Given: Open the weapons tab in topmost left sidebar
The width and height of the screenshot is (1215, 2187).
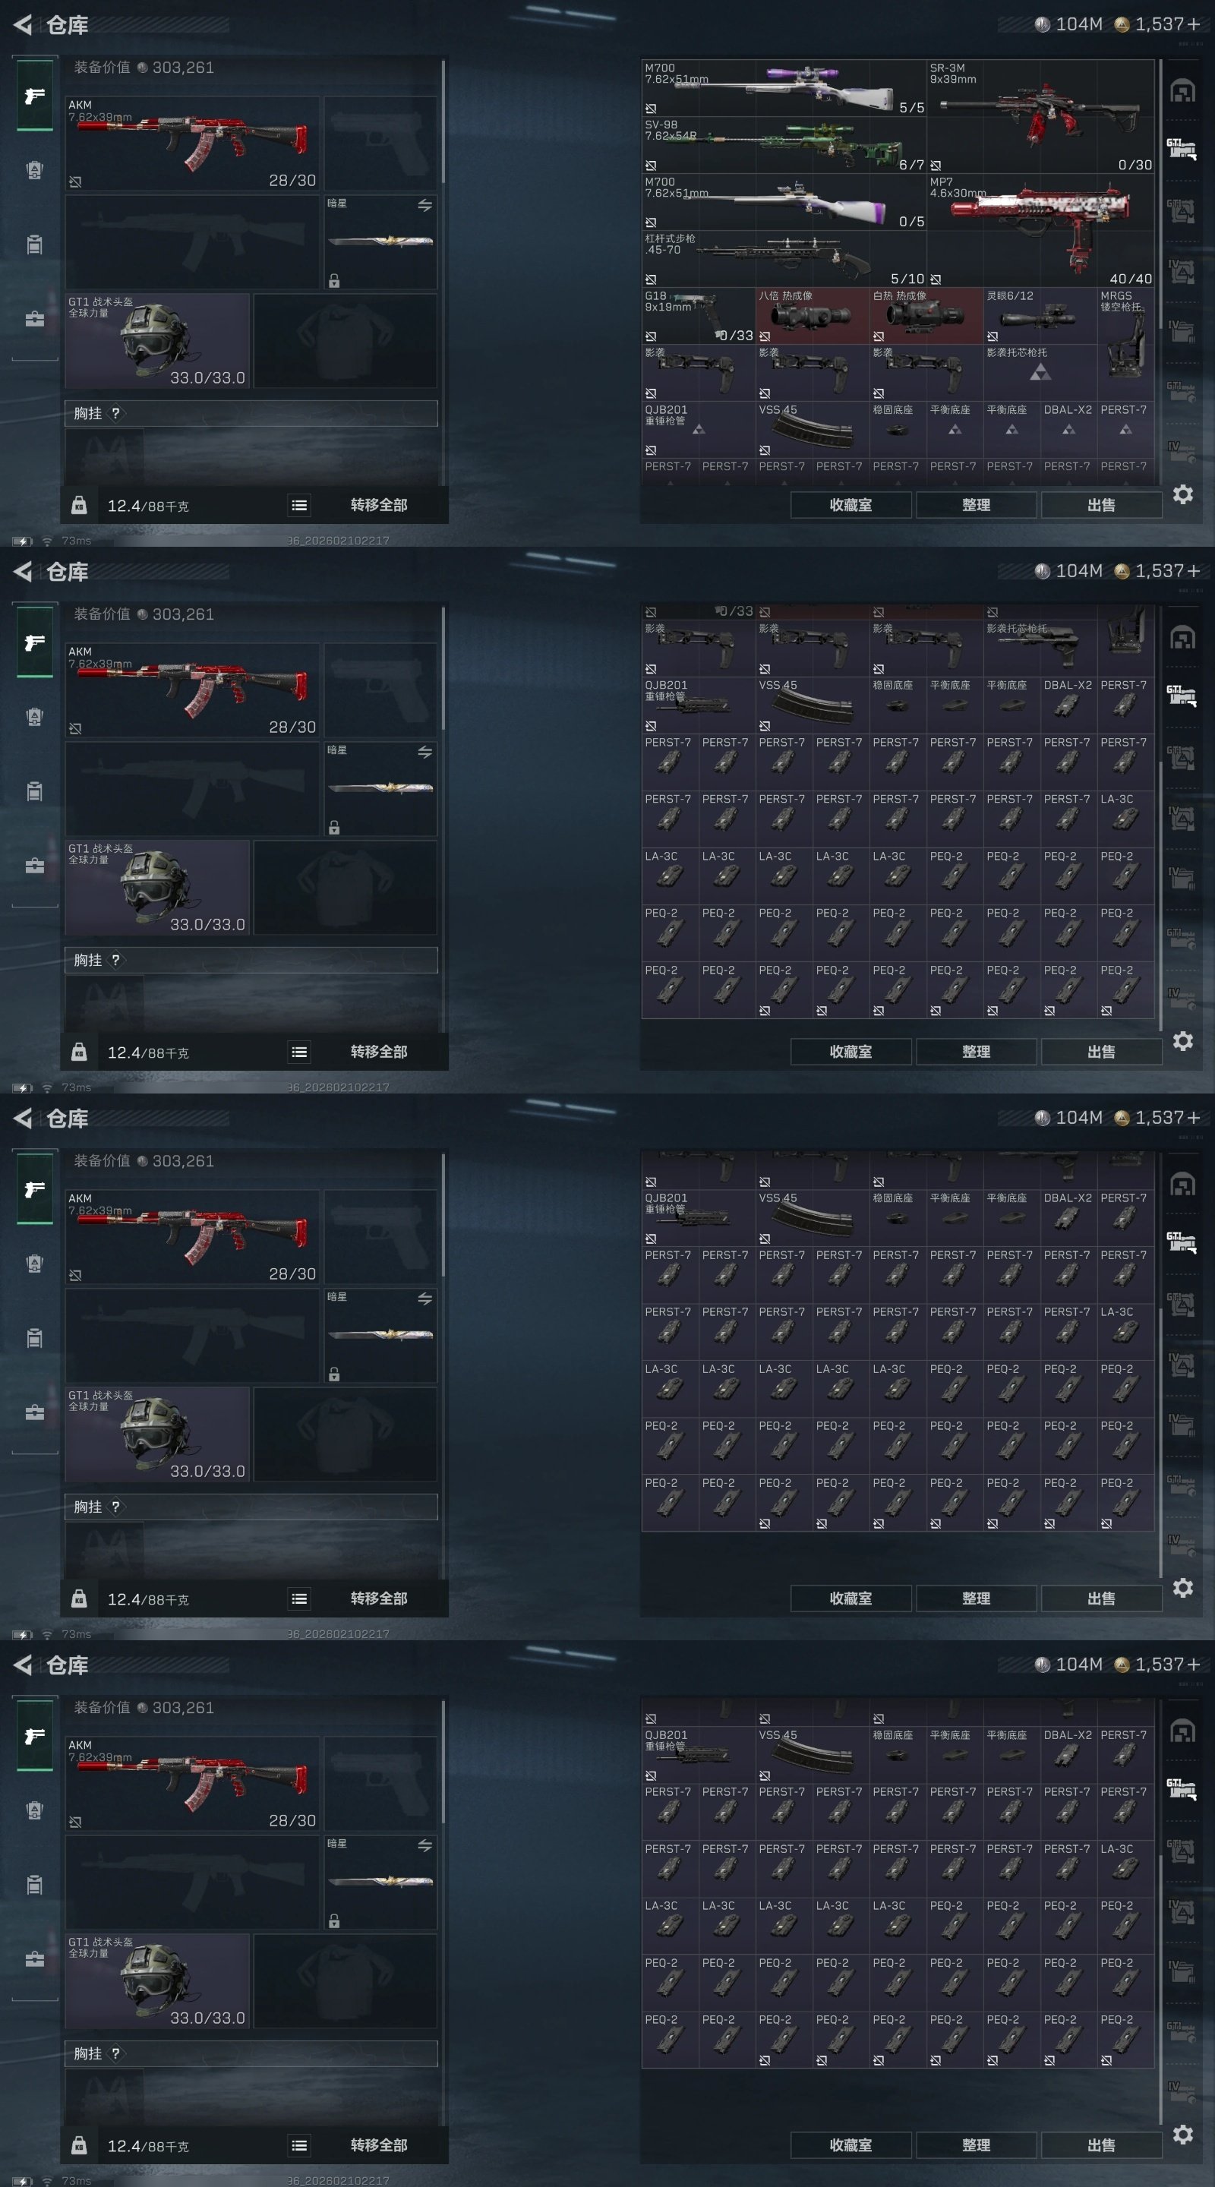Looking at the screenshot, I should pyautogui.click(x=34, y=95).
